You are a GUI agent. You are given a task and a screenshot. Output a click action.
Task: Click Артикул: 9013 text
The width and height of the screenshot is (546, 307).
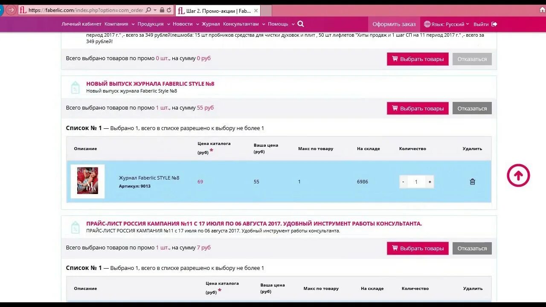tap(134, 186)
